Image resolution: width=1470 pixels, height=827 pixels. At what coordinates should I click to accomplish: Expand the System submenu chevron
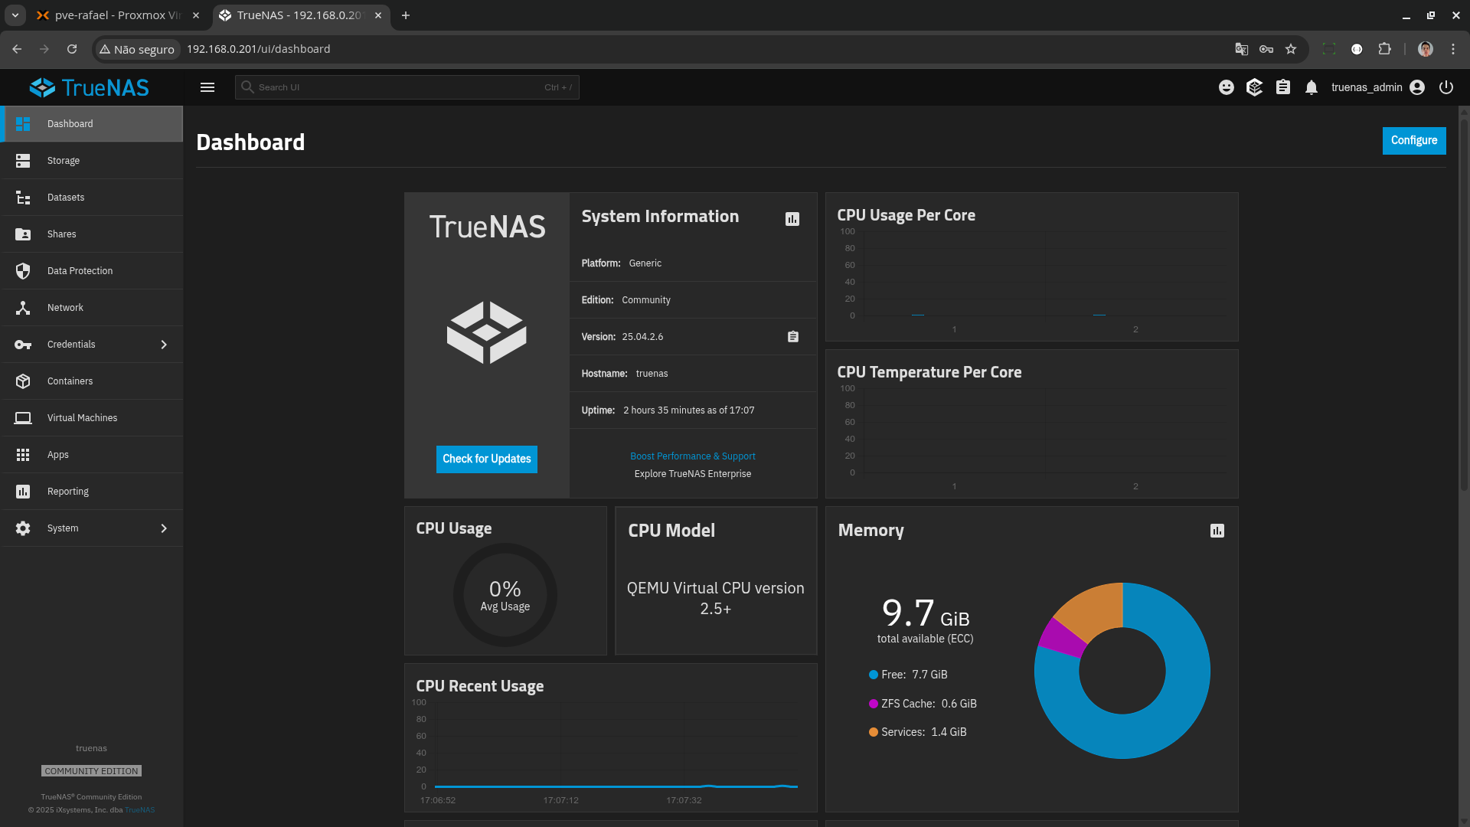point(164,528)
